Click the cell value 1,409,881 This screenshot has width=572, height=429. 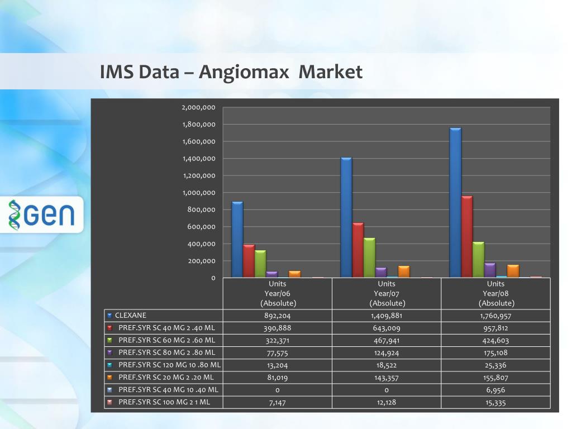(x=387, y=316)
